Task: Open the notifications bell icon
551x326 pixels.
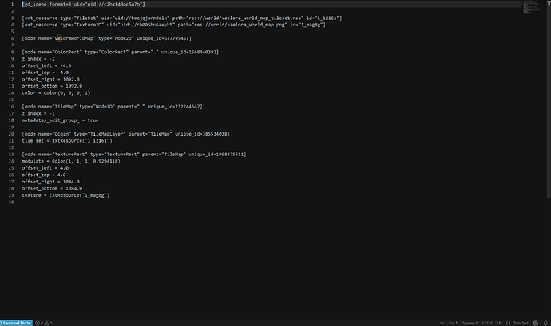Action: coord(545,323)
